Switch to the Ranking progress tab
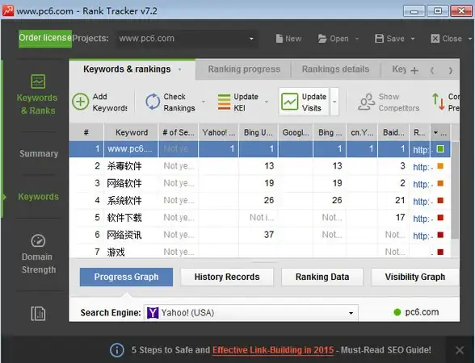Viewport: 475px width, 363px height. pyautogui.click(x=244, y=69)
